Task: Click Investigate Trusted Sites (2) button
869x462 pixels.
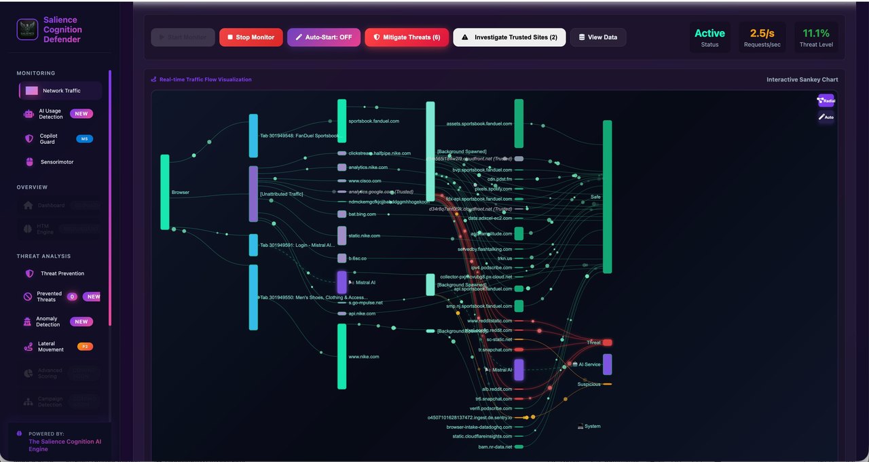Action: [509, 37]
